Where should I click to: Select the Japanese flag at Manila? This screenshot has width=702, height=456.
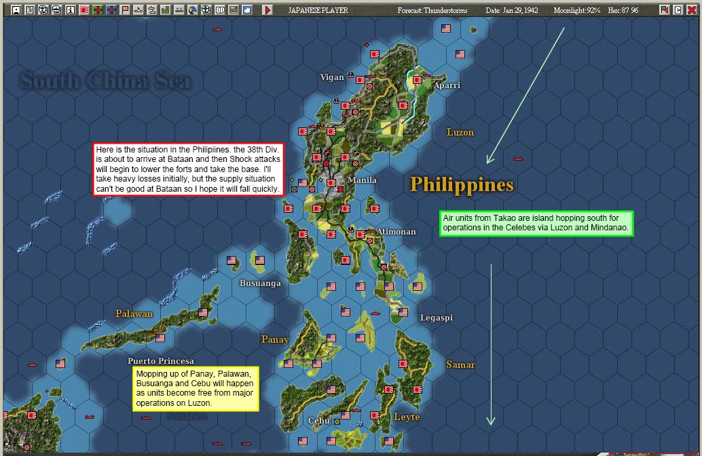click(331, 183)
